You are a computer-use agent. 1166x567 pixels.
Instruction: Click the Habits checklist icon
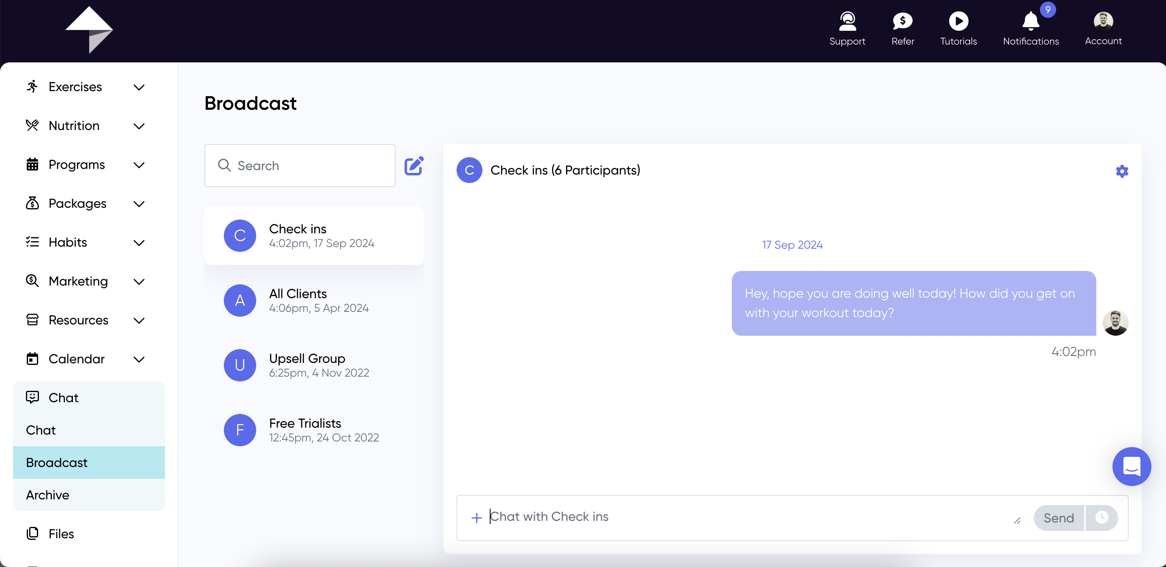tap(32, 242)
